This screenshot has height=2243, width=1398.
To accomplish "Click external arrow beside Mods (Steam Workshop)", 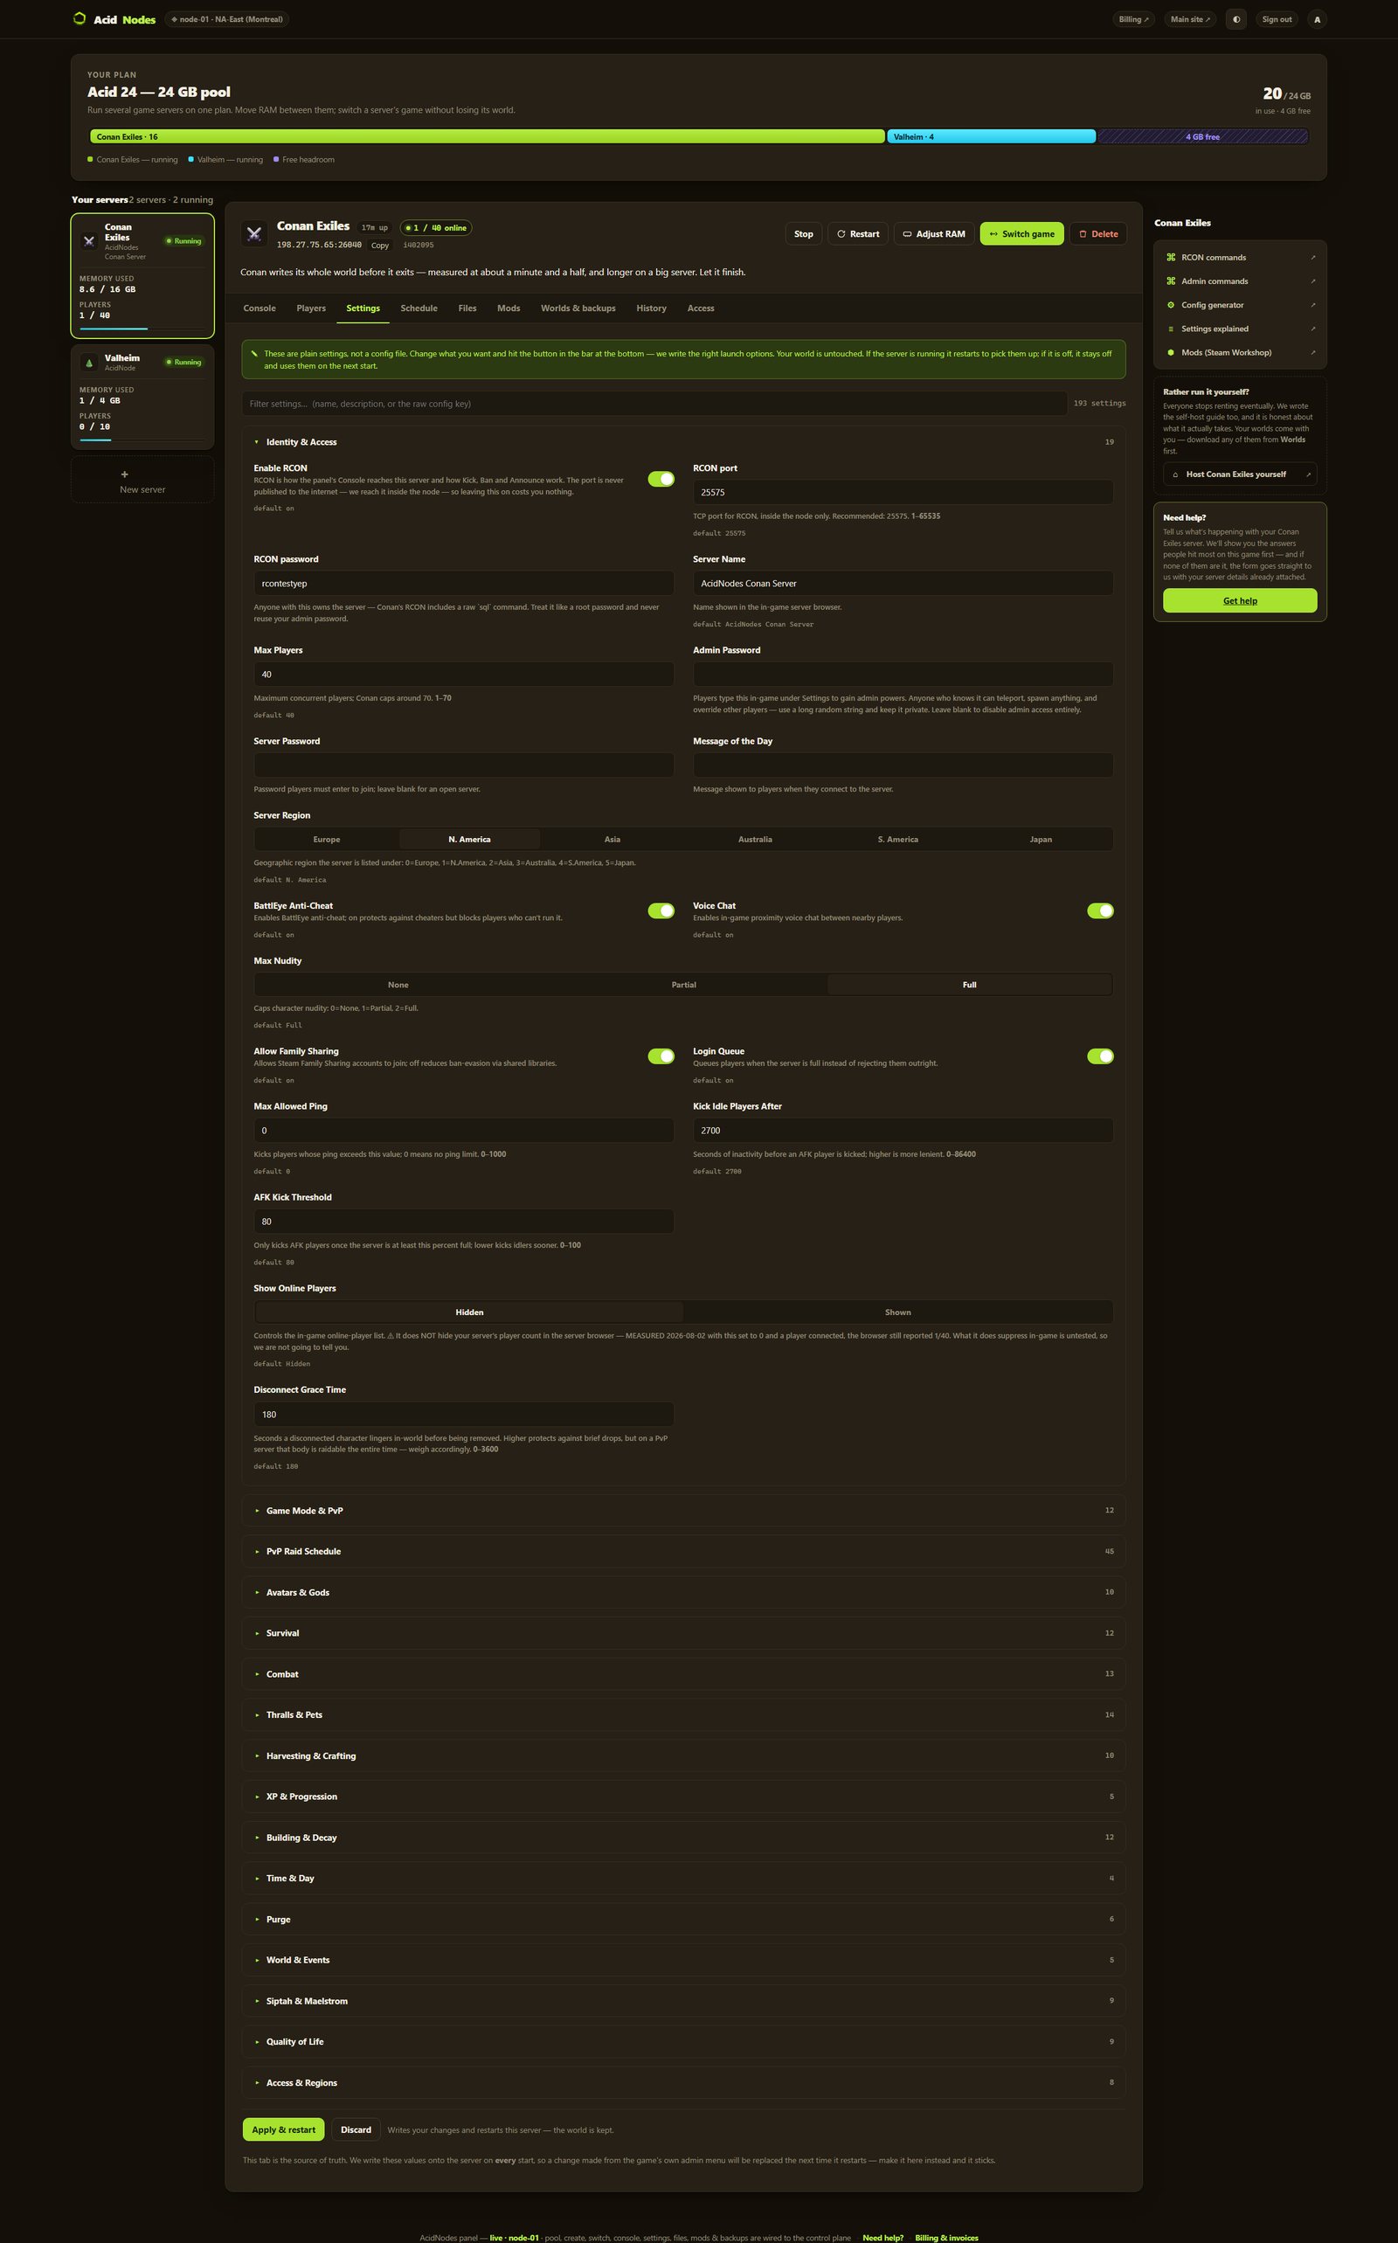I will pyautogui.click(x=1313, y=352).
